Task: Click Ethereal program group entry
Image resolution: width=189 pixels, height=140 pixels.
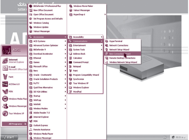Action: (47, 58)
